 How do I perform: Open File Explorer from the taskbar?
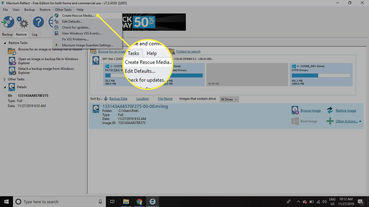pyautogui.click(x=126, y=202)
